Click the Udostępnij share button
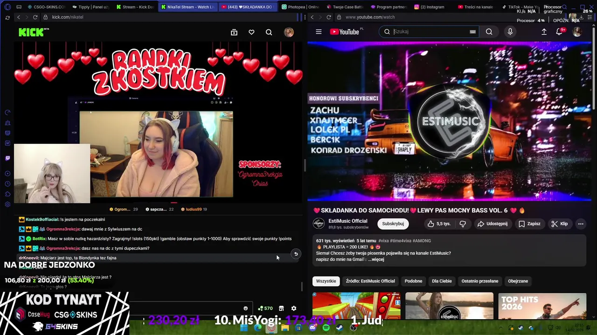 point(492,224)
